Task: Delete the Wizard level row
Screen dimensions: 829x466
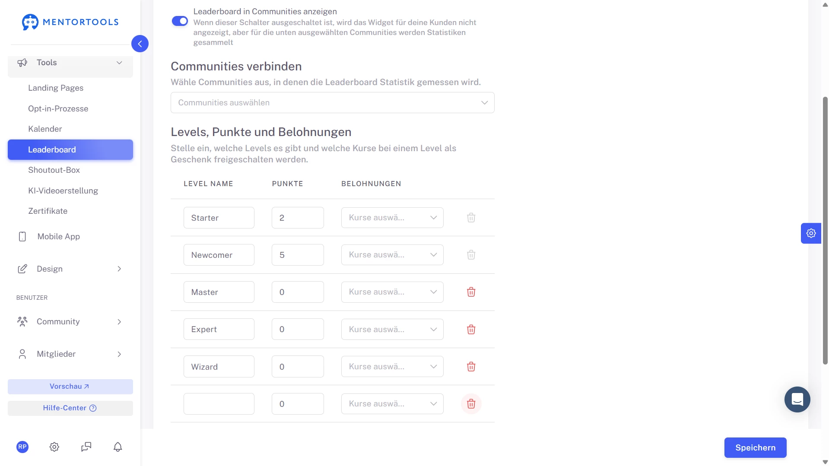Action: (471, 367)
